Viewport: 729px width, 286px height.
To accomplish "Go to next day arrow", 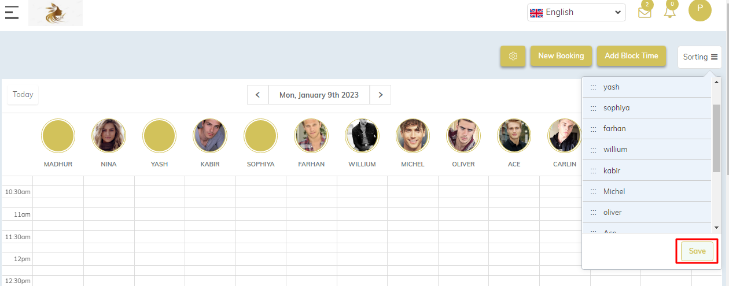I will [x=380, y=95].
